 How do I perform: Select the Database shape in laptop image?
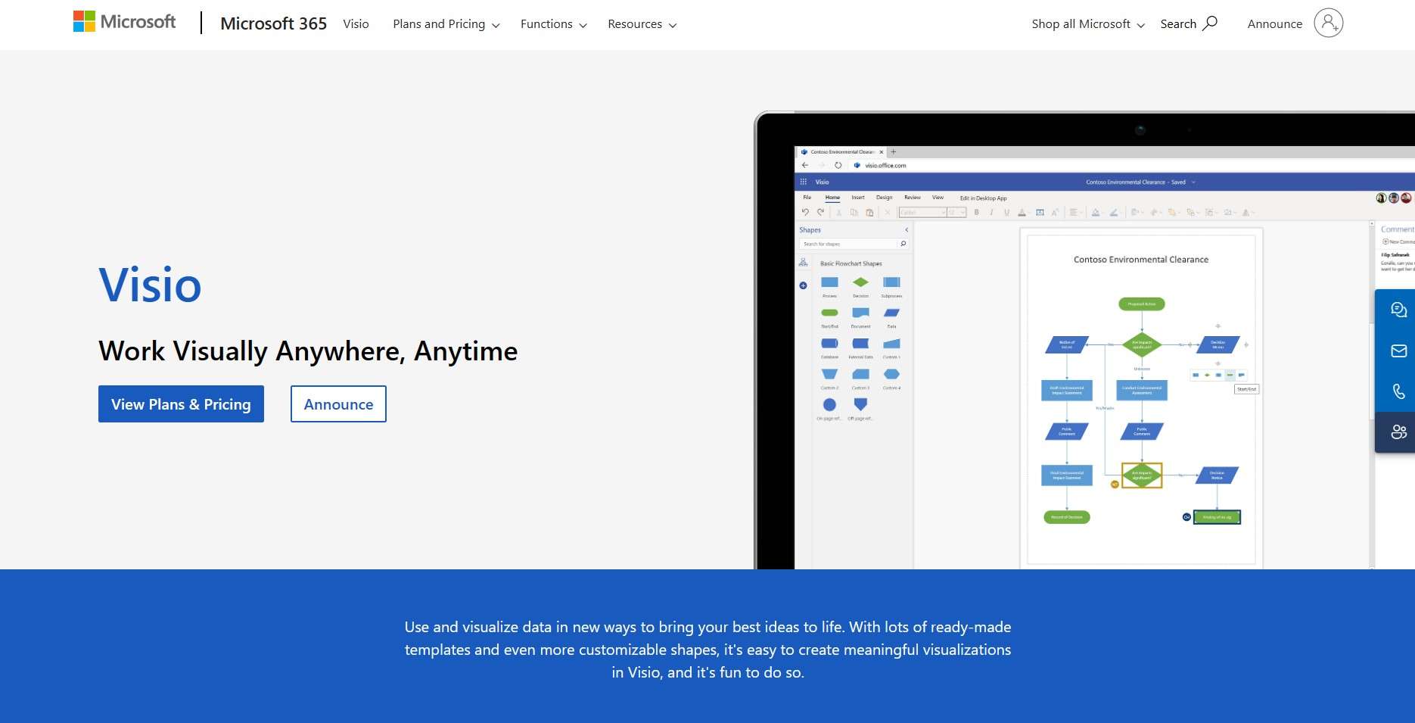point(829,344)
